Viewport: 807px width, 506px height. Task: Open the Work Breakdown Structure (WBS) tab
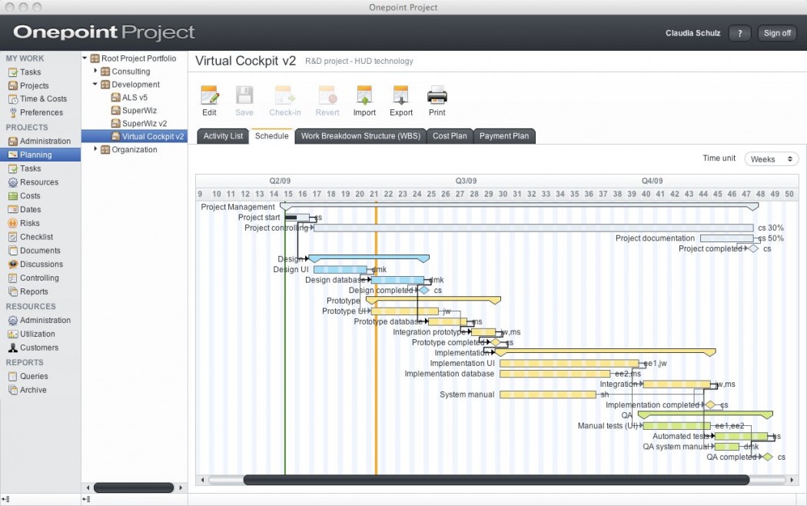point(360,136)
